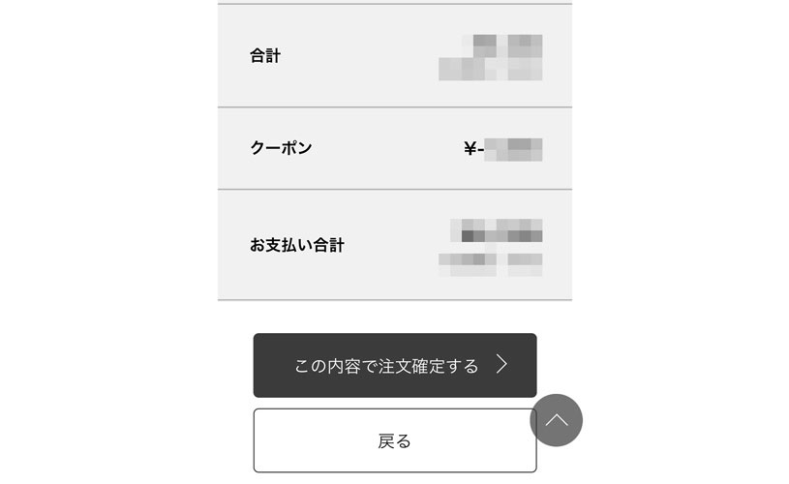
Task: Click the upward caret inside the gray circle
Action: pyautogui.click(x=556, y=419)
